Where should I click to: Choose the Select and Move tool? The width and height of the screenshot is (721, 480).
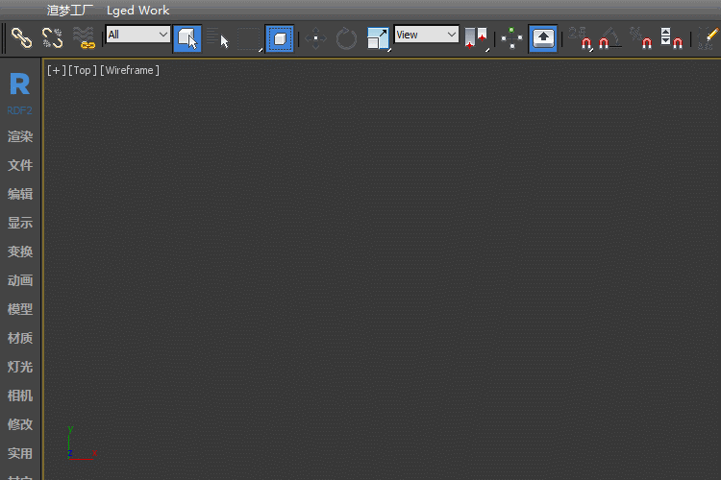coord(315,38)
